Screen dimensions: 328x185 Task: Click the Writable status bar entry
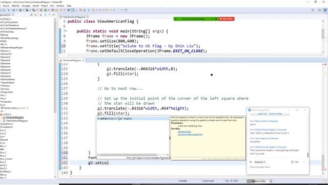pyautogui.click(x=183, y=181)
